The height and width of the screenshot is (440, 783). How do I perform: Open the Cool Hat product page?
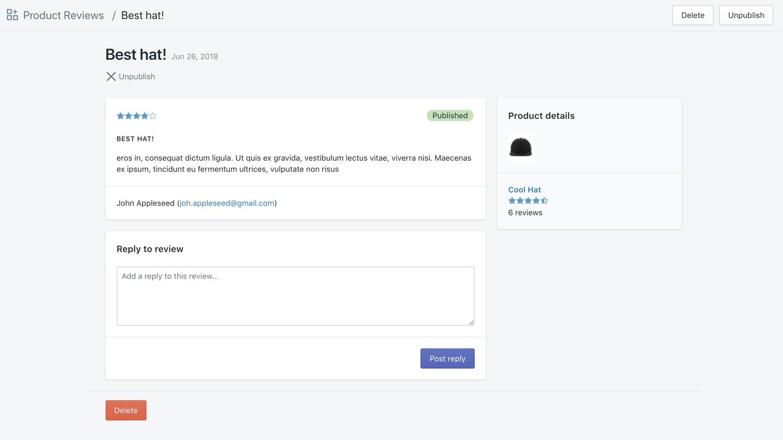tap(524, 189)
